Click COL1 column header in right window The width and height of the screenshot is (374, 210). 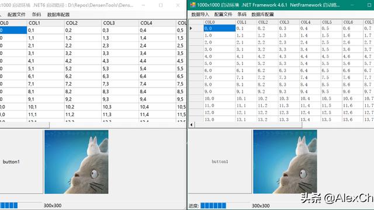tap(247, 22)
